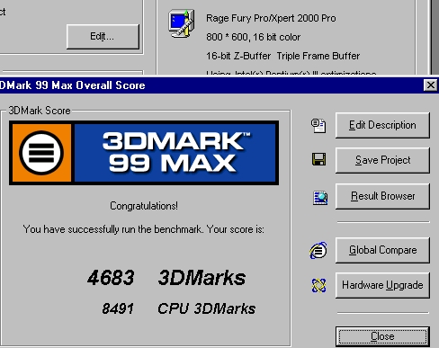Save the project with Save Project button

pos(382,160)
